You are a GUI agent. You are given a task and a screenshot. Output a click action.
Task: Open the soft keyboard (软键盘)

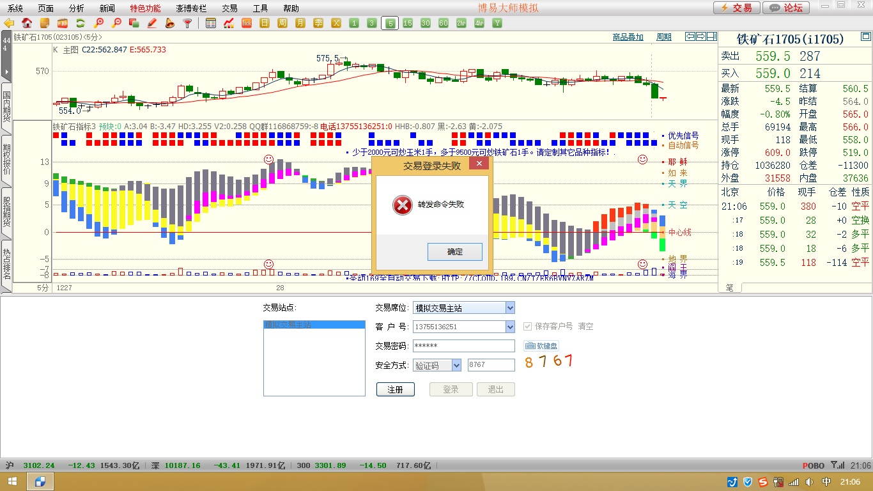pos(541,346)
